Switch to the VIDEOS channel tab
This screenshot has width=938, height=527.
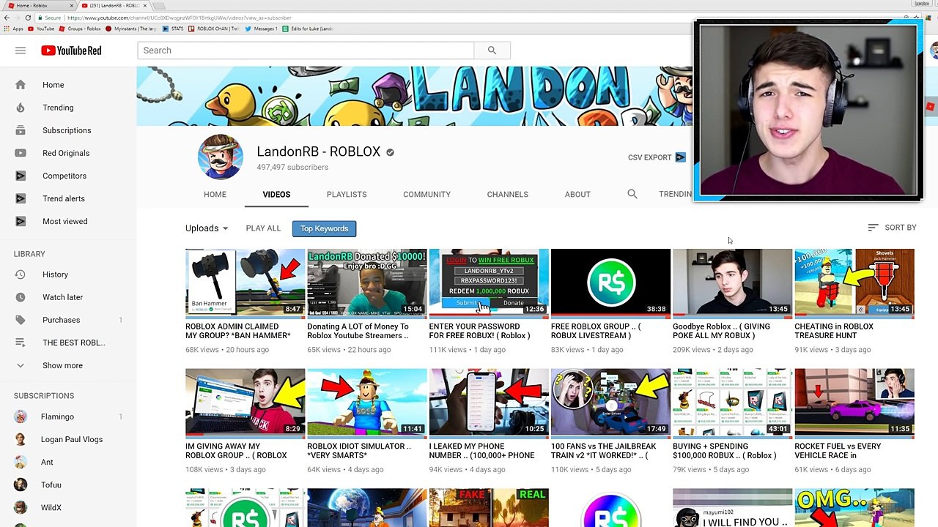276,195
